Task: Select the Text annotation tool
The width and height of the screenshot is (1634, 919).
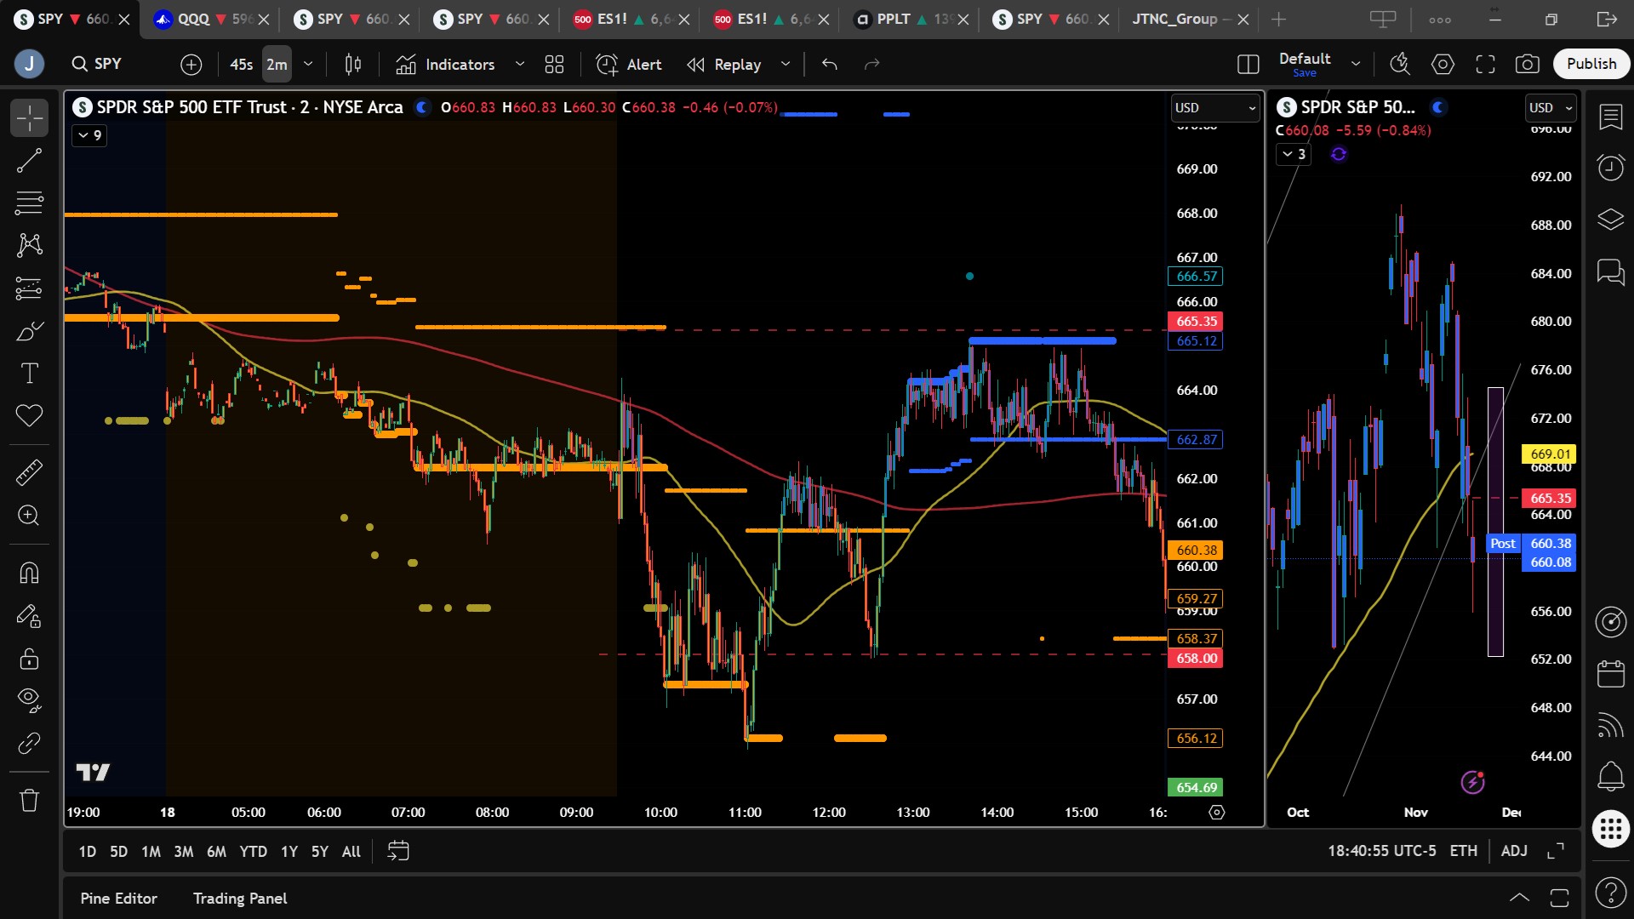Action: tap(29, 374)
